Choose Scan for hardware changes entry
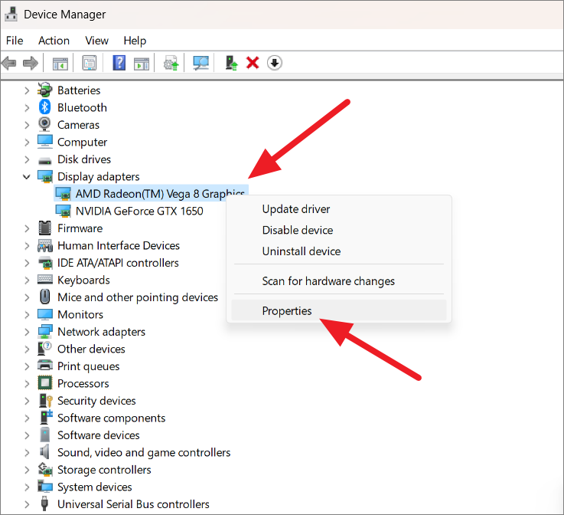The height and width of the screenshot is (515, 564). coord(339,281)
